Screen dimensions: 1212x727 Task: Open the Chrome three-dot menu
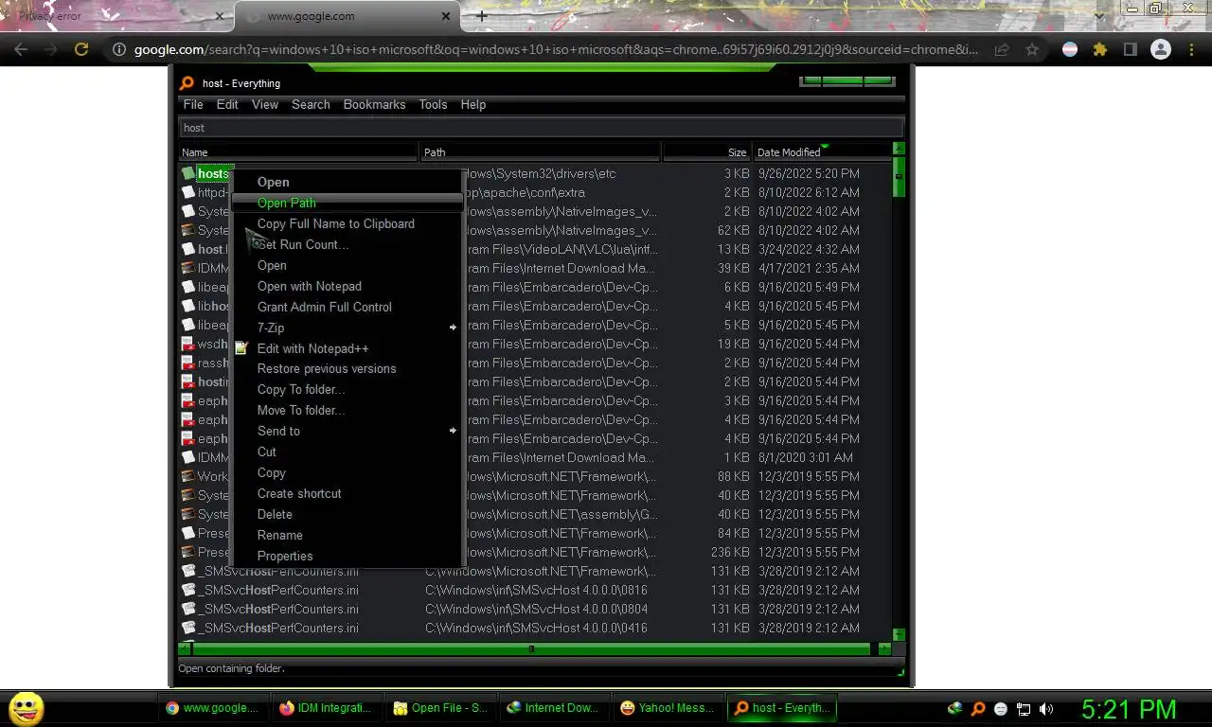point(1191,49)
